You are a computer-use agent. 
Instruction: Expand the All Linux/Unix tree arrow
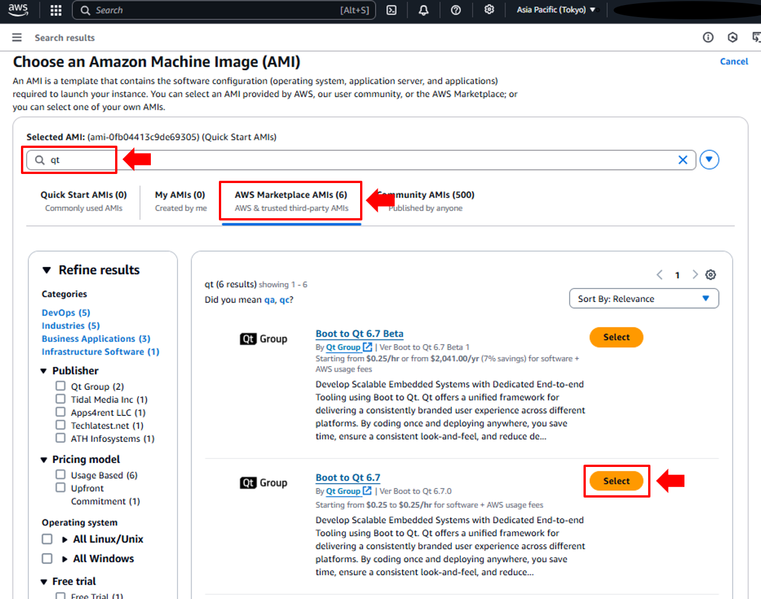click(65, 539)
